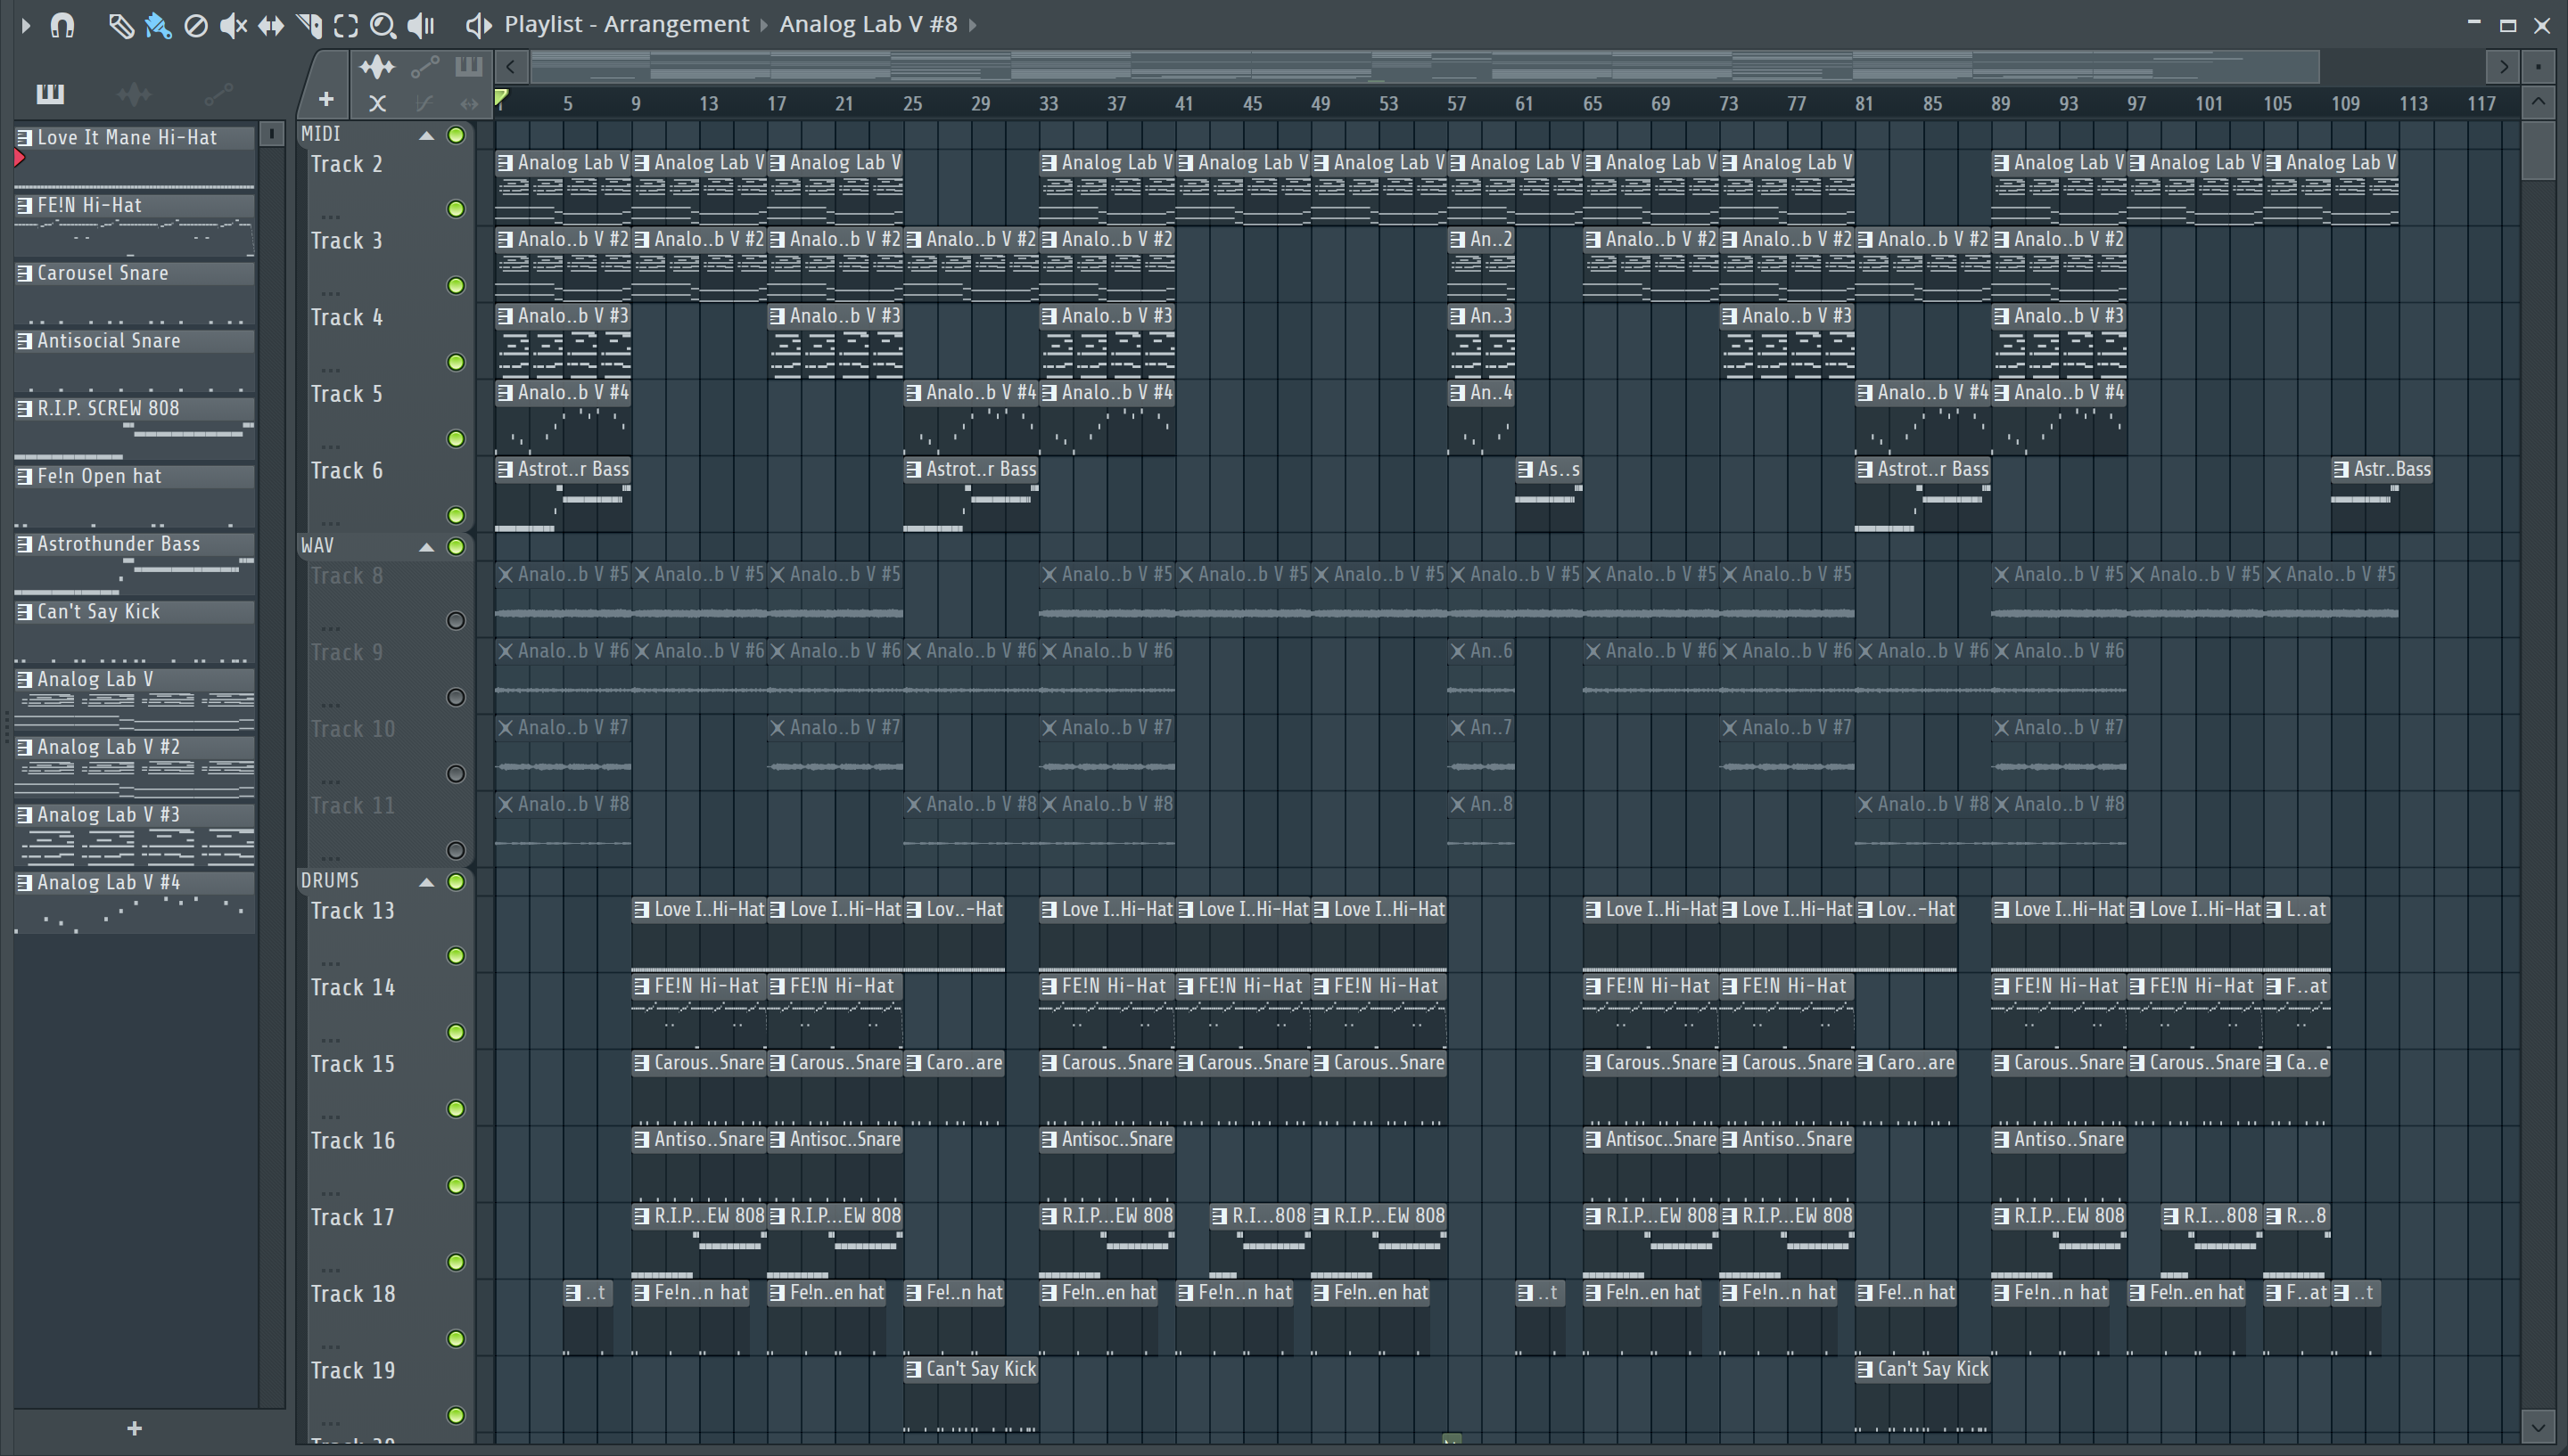The height and width of the screenshot is (1456, 2568).
Task: Open menu icon of Antisocial Snare picker item
Action: (x=24, y=341)
